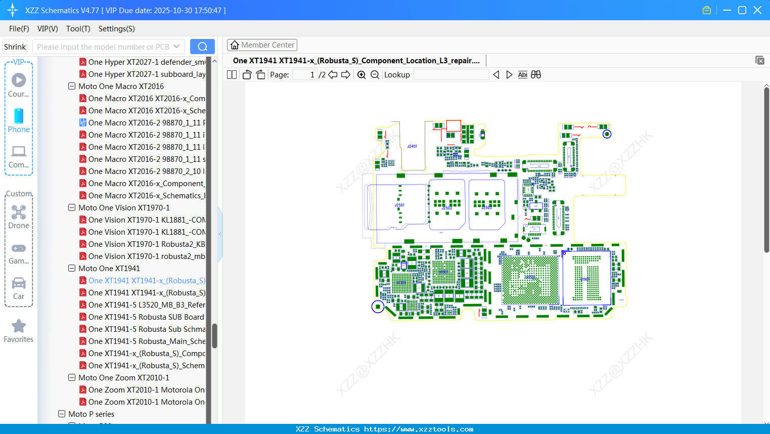
Task: Open the Settings(S) menu
Action: pos(116,29)
